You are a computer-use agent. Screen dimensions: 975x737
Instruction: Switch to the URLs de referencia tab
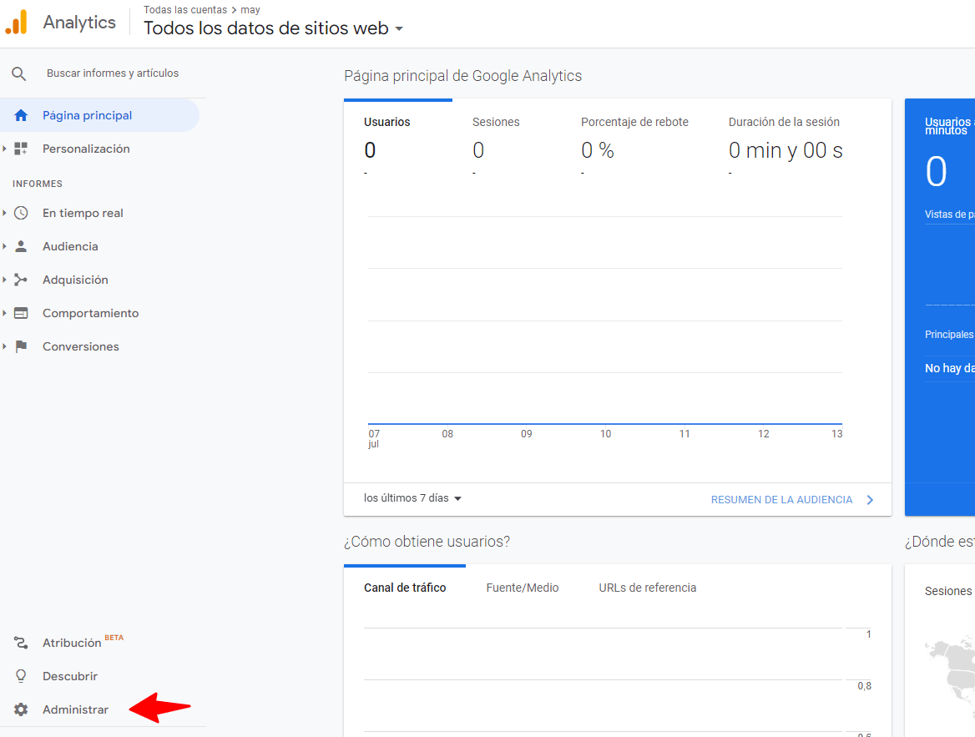click(x=647, y=588)
